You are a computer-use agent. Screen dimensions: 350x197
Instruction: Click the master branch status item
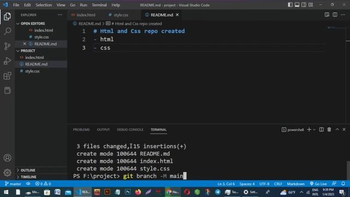tap(13, 184)
